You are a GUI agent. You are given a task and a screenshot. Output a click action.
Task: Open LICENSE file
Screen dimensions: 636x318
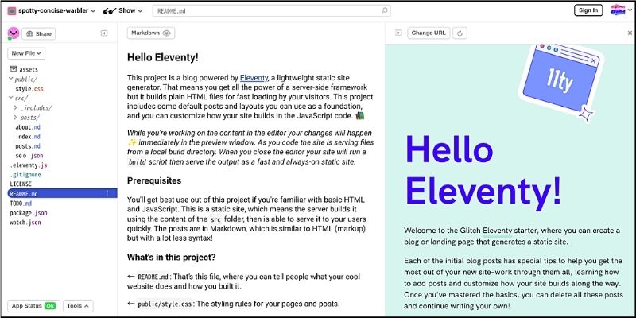pos(21,184)
